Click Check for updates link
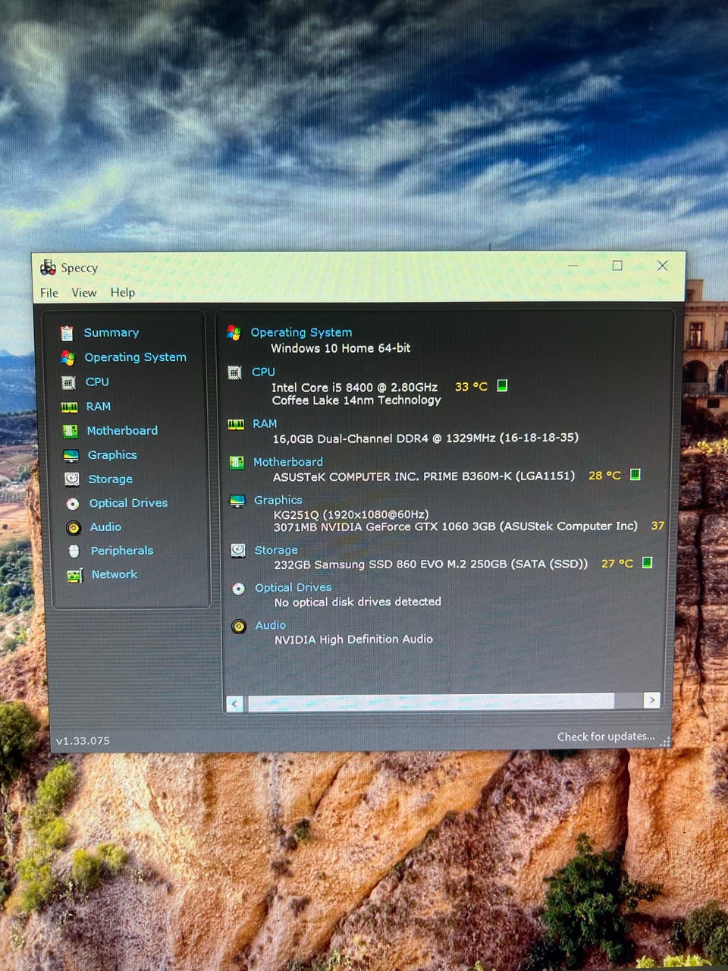 [x=606, y=737]
